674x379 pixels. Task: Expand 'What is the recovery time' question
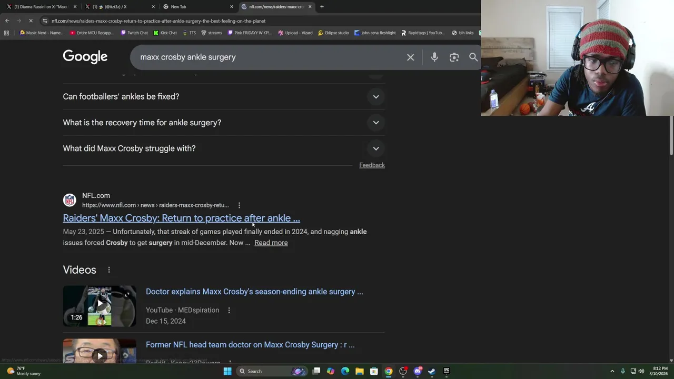click(224, 123)
